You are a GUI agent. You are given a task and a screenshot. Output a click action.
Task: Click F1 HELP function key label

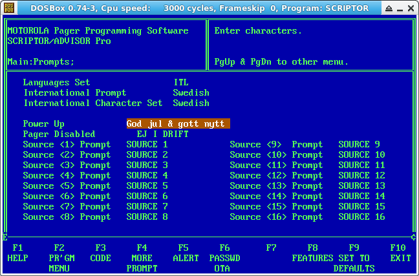(17, 253)
